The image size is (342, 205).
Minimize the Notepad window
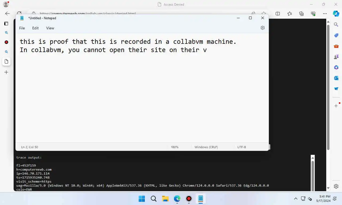[238, 18]
